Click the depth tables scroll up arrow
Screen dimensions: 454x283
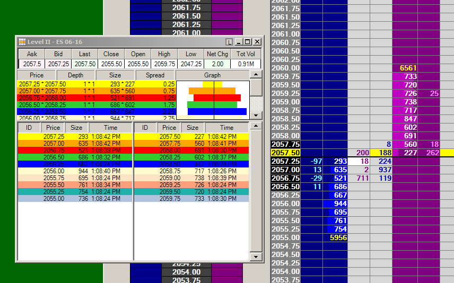[x=256, y=126]
